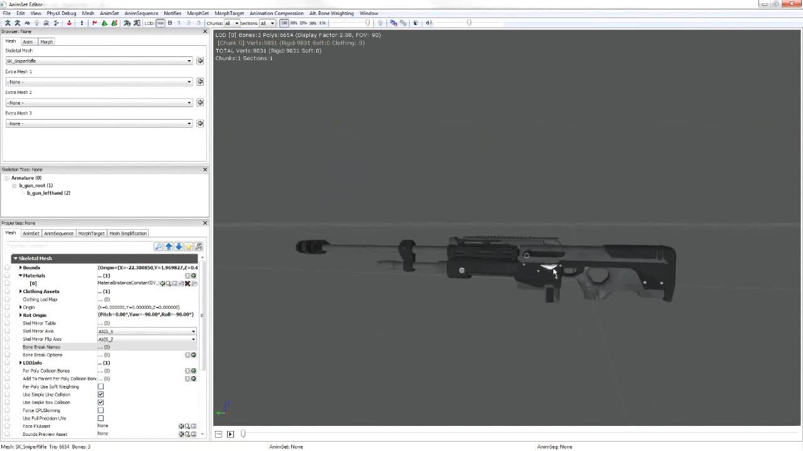
Task: Toggle Force CPUSkinning checkbox
Action: pyautogui.click(x=100, y=410)
